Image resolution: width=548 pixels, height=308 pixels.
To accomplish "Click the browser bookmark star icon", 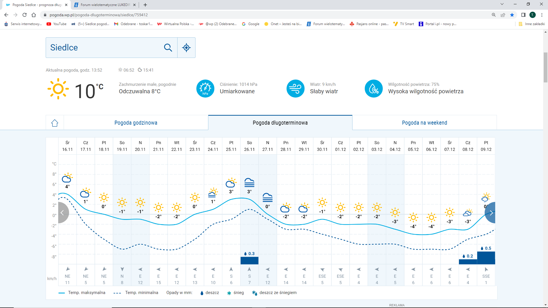I will pyautogui.click(x=512, y=15).
